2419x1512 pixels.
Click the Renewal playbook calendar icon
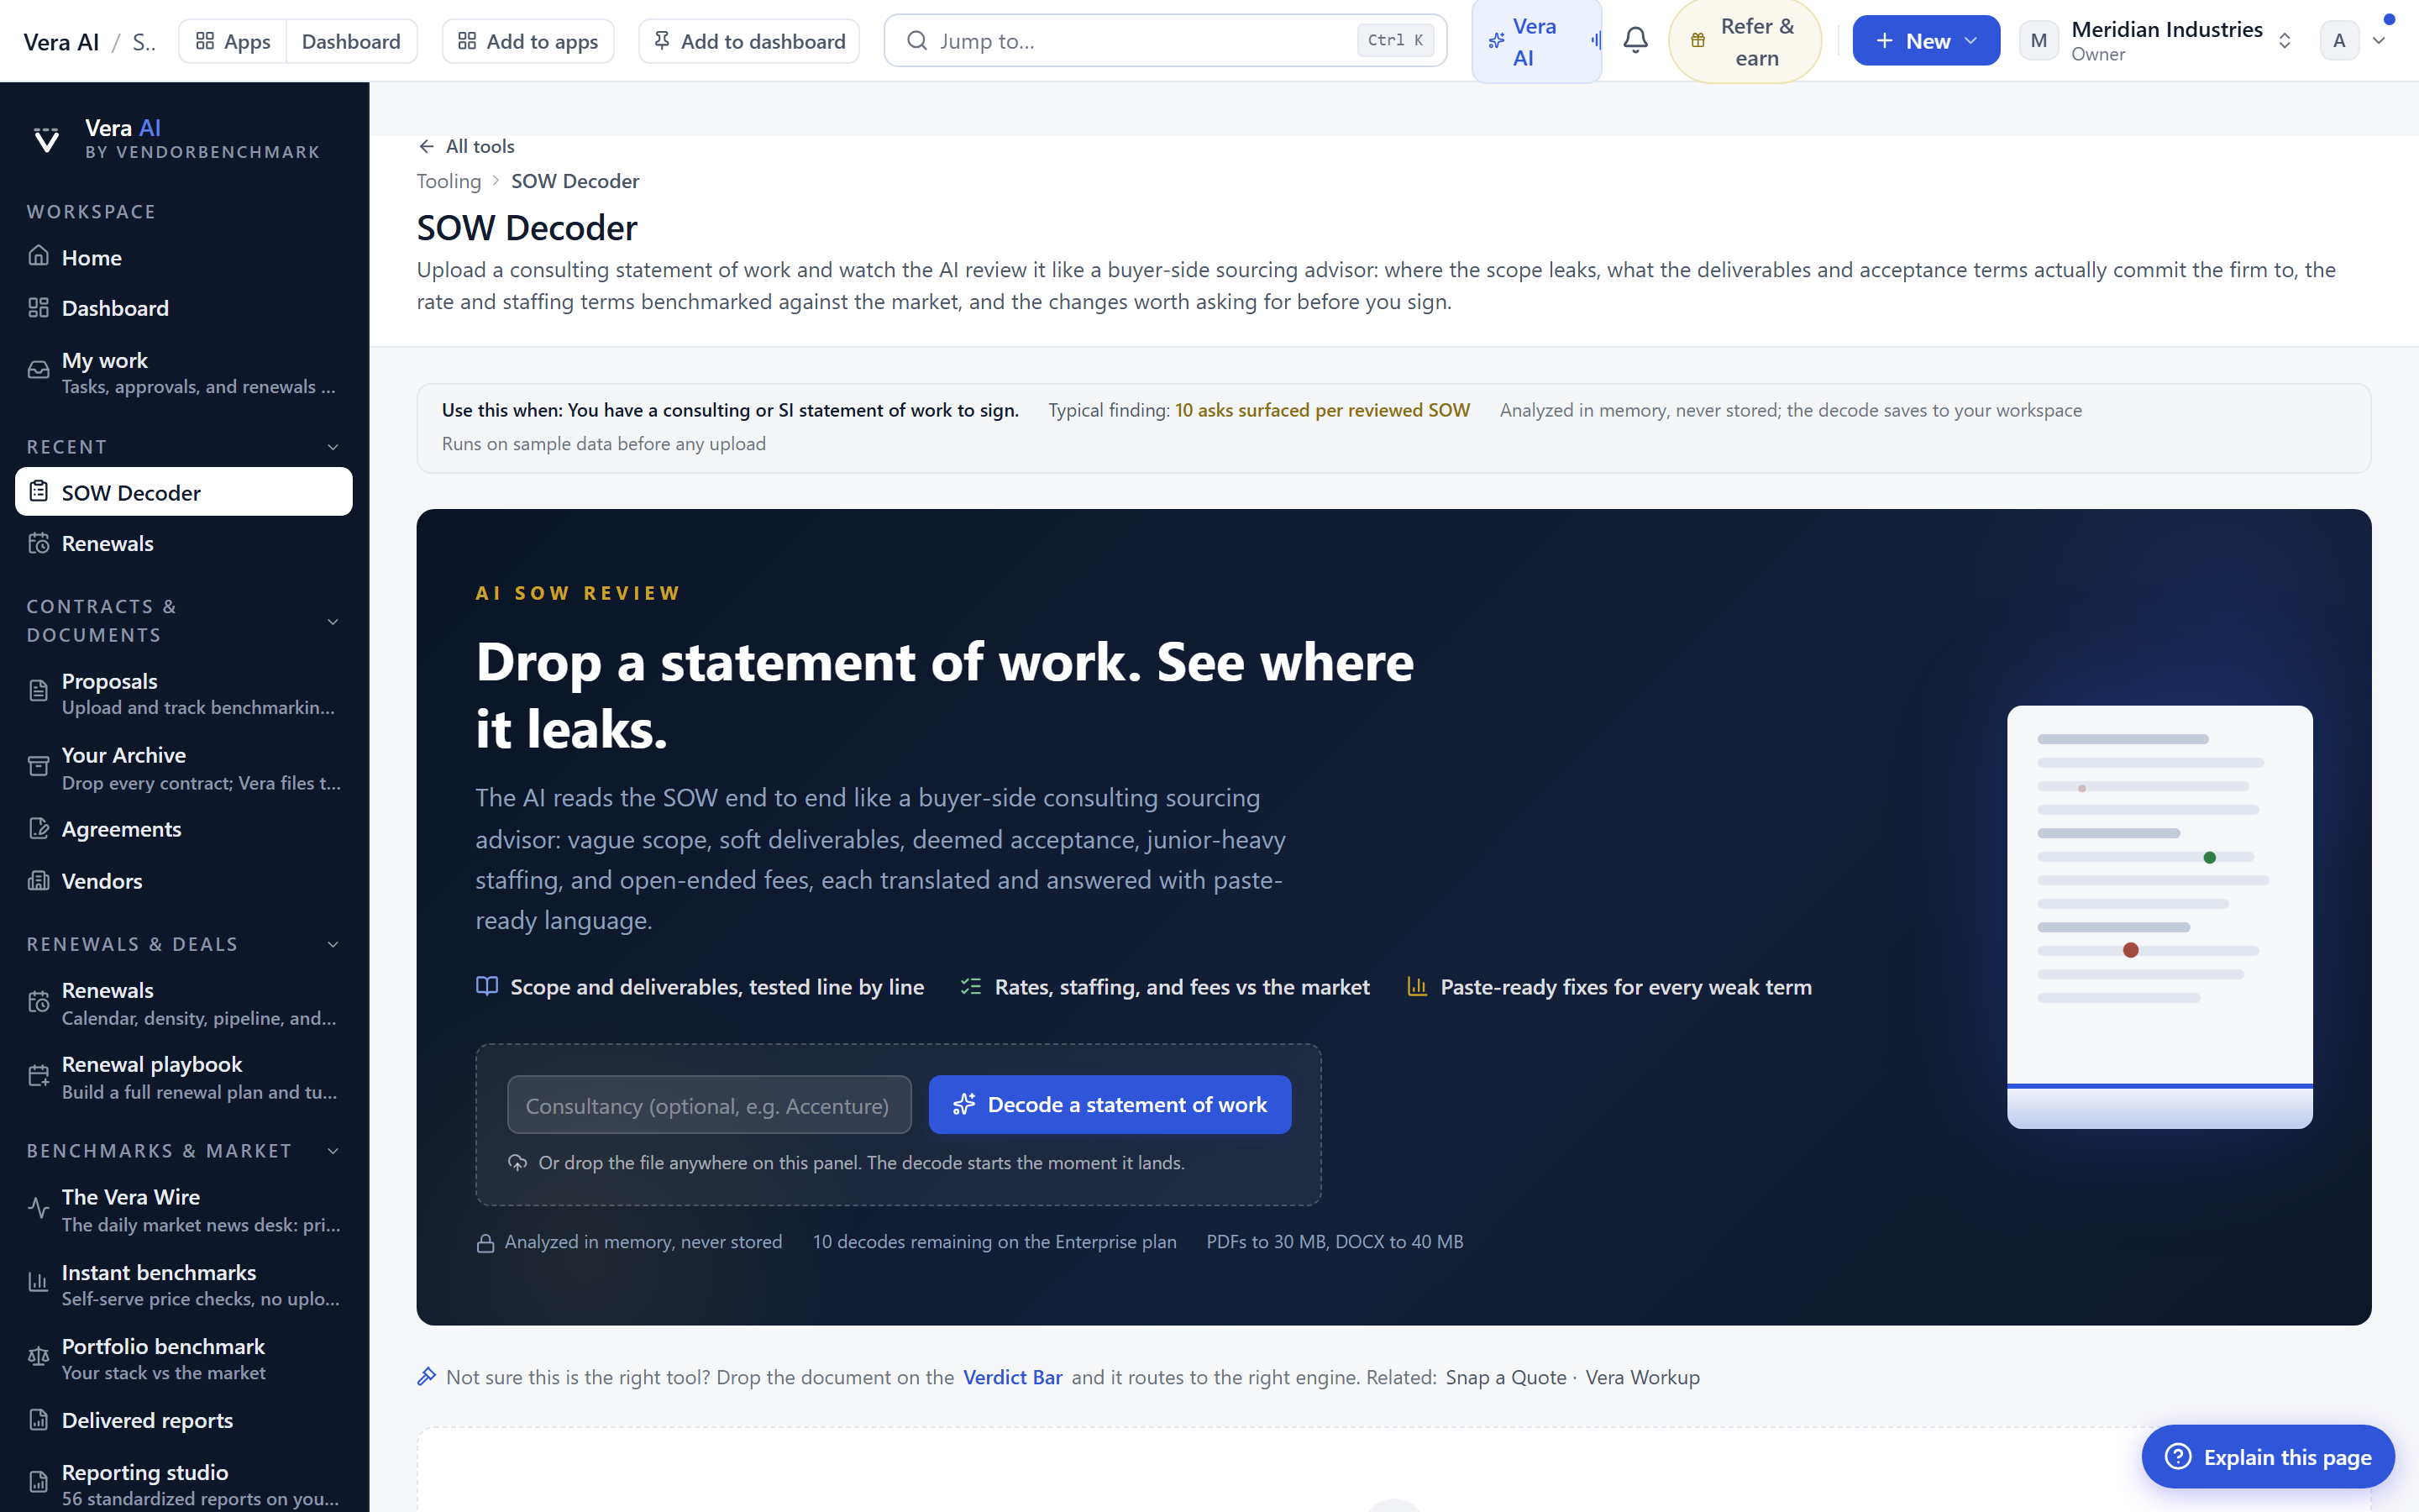(38, 1076)
